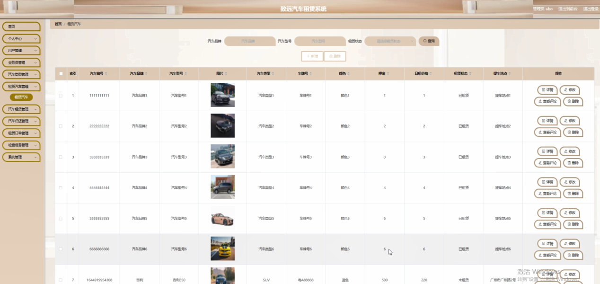Expand 系统管理 sidebar menu

[21, 157]
